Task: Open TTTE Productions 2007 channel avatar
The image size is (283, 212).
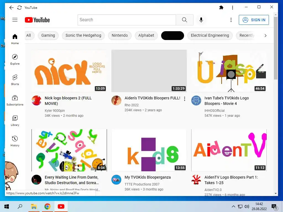Action: [116, 179]
